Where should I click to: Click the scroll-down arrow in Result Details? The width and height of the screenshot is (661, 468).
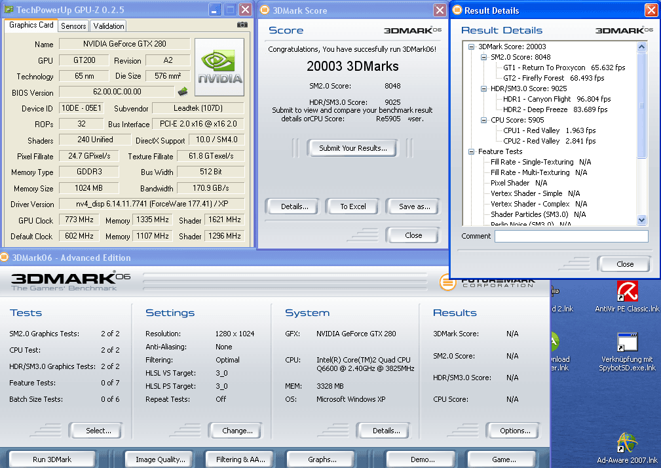641,220
